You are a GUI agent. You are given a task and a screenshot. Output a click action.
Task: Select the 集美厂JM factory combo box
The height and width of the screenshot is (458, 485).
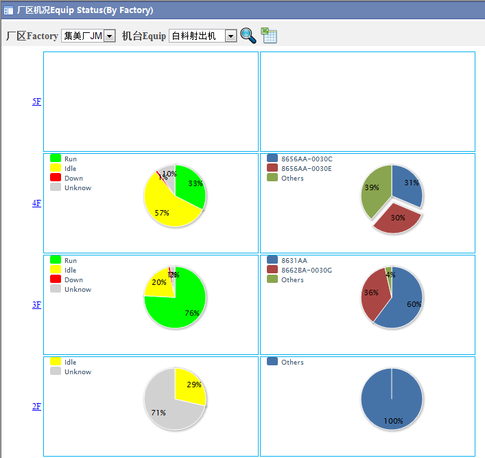[88, 36]
